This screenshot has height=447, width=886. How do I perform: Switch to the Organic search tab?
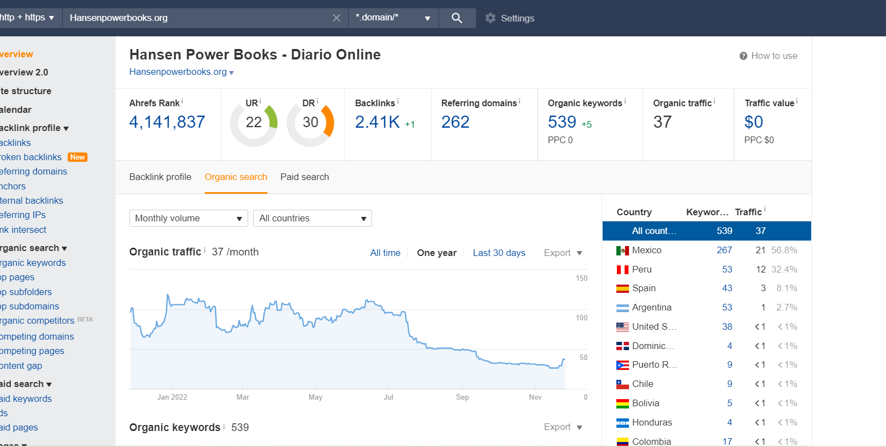coord(236,177)
